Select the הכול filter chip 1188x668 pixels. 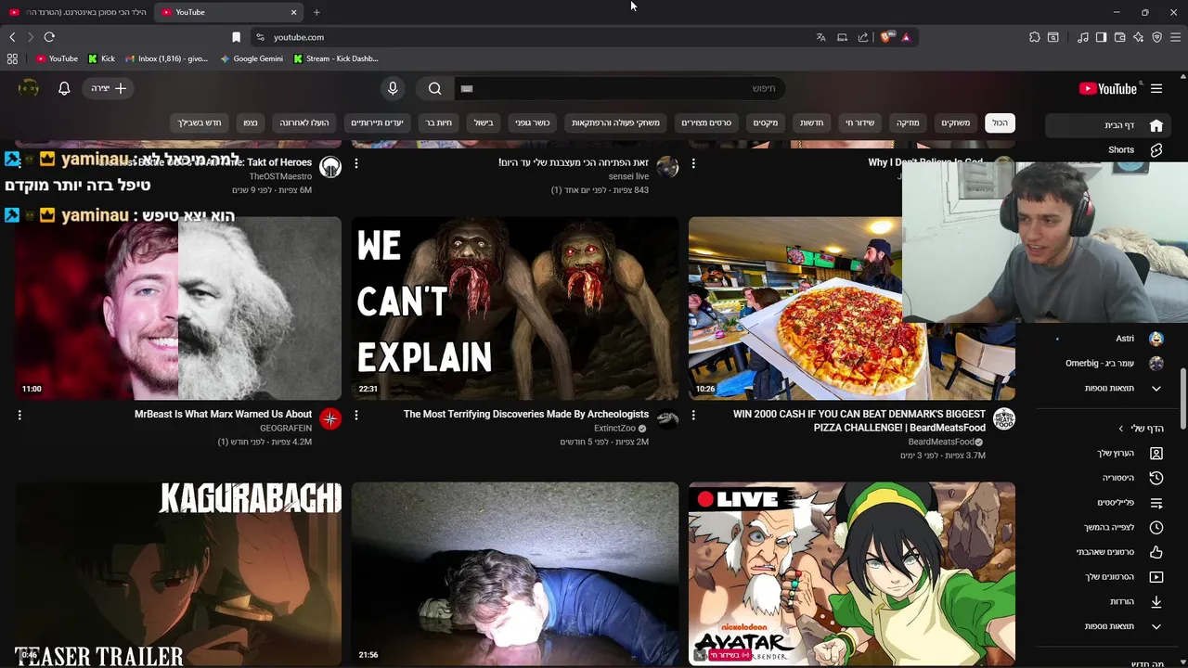point(1000,122)
